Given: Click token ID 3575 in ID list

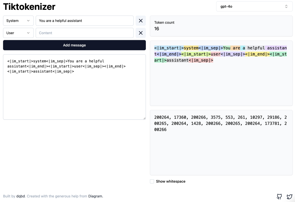Looking at the screenshot, I should (x=216, y=117).
